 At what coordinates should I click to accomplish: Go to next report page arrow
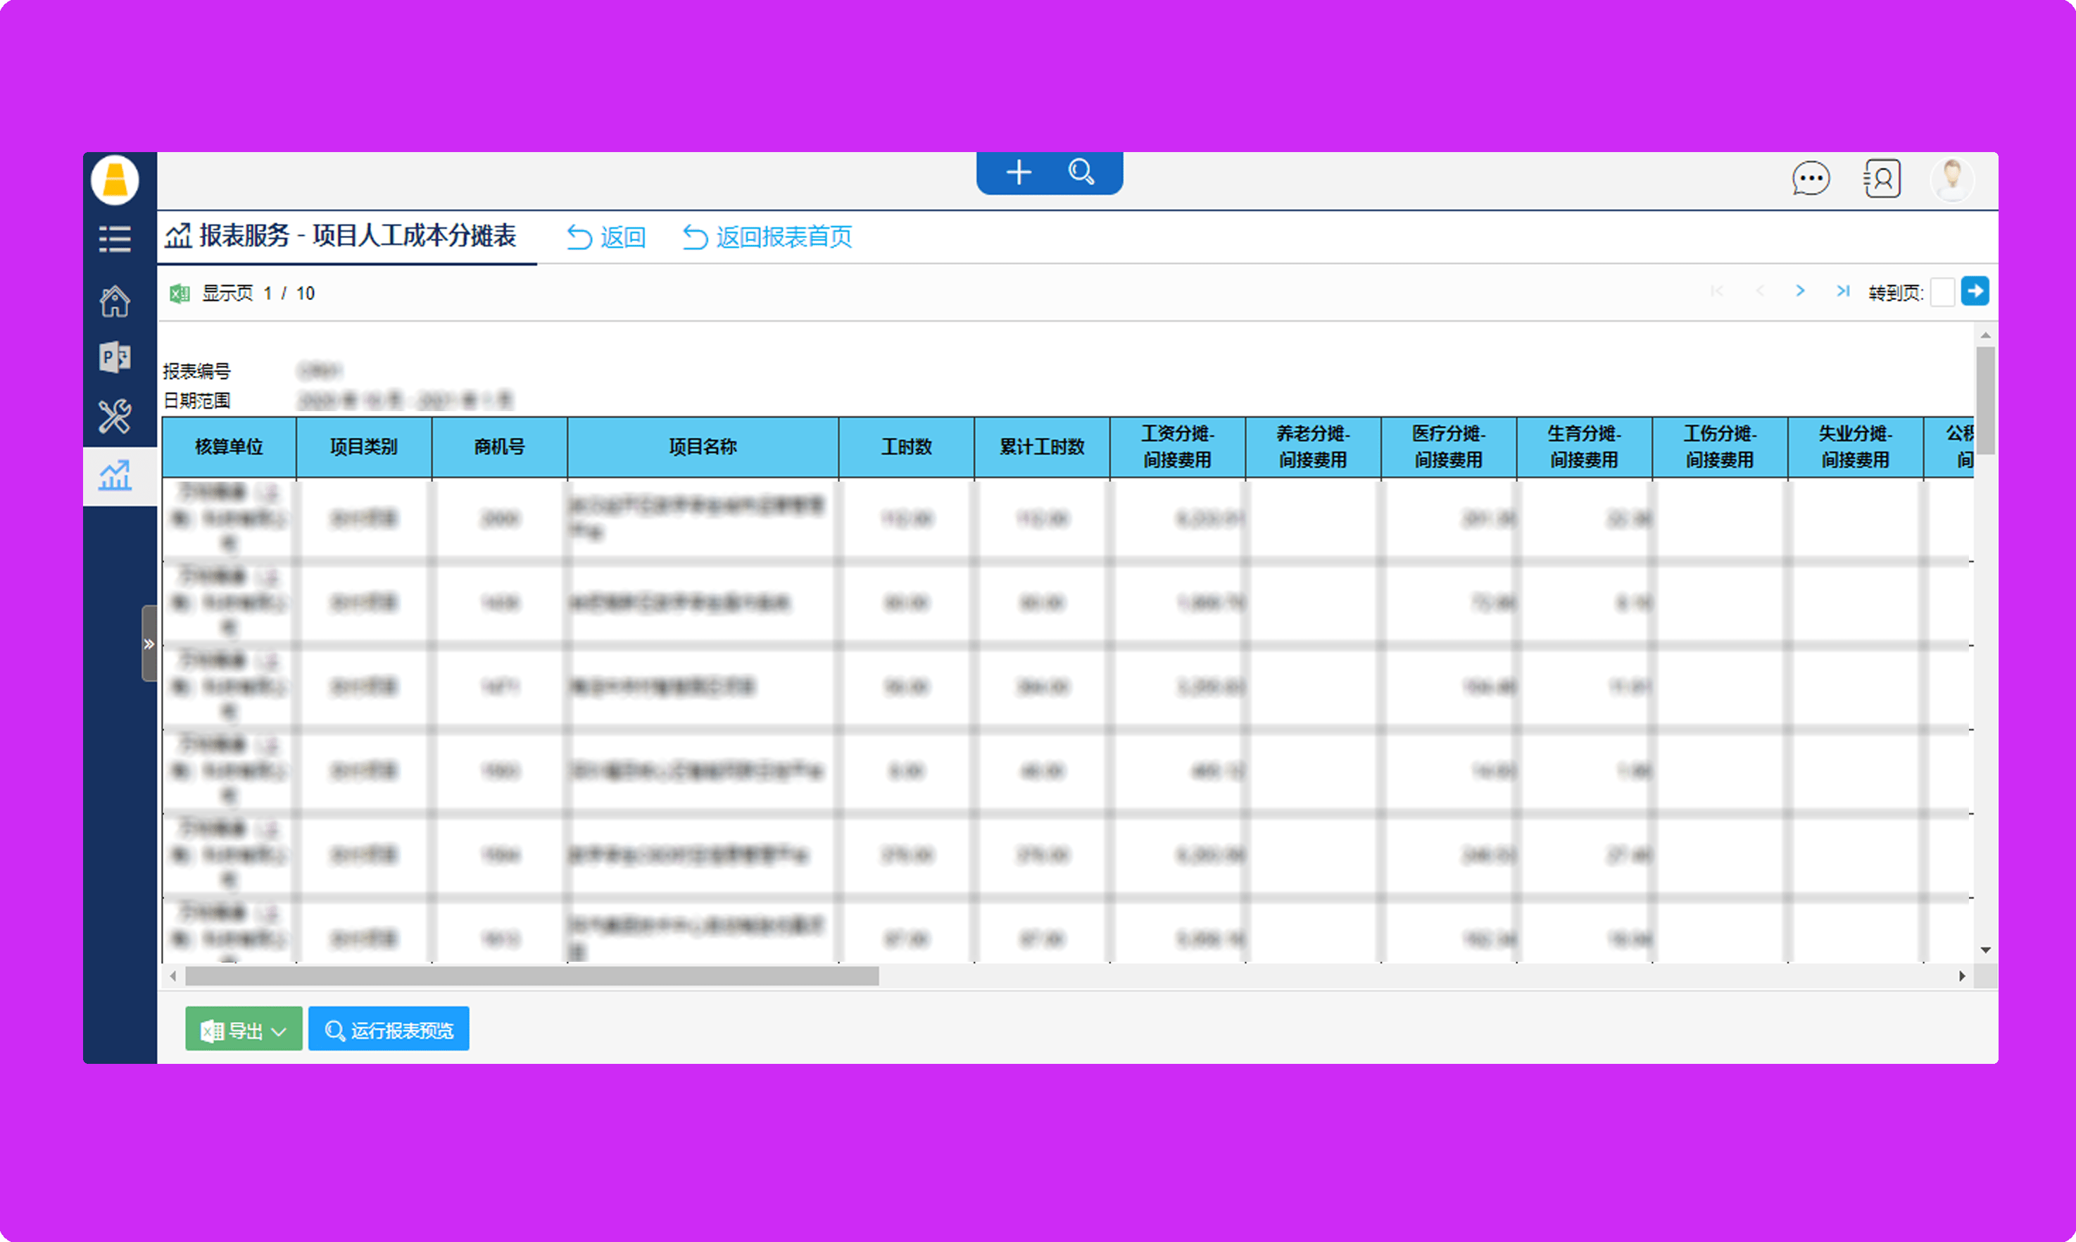click(1800, 290)
